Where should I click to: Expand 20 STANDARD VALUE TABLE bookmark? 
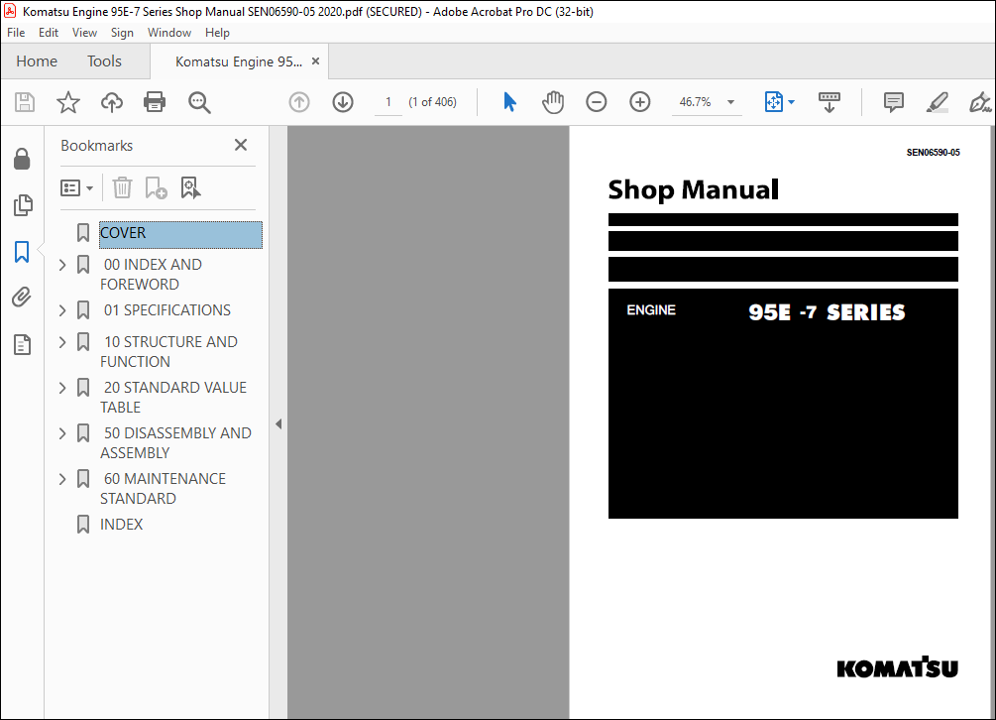(x=62, y=389)
